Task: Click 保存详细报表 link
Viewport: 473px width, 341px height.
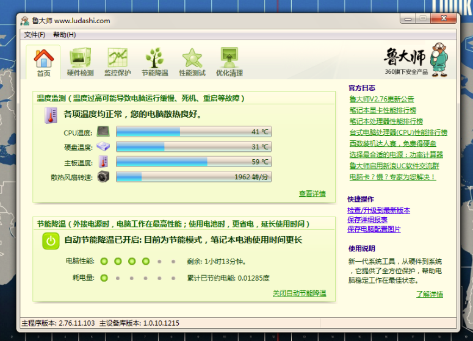Action: (x=367, y=220)
